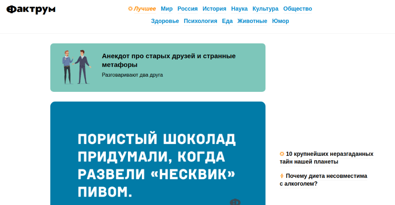Image resolution: width=395 pixels, height=205 pixels.
Task: Select the Еда category
Action: click(227, 21)
